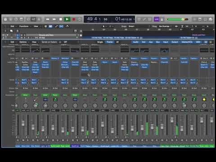
Task: Switch mixer to Single view
Action: pyautogui.click(x=100, y=42)
